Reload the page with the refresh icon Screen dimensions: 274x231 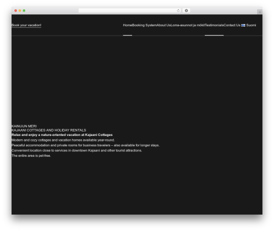(178, 10)
